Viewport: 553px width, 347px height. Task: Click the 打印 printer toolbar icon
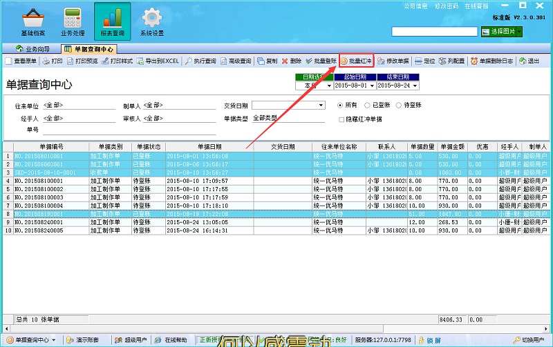53,61
